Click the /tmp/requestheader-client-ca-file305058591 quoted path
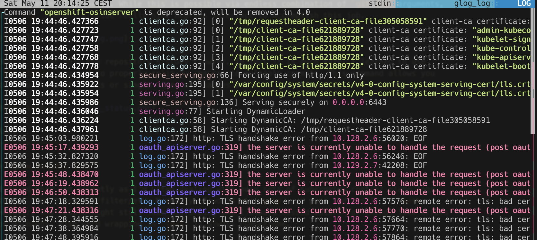Viewport: 537px width, 240px height. (x=328, y=21)
